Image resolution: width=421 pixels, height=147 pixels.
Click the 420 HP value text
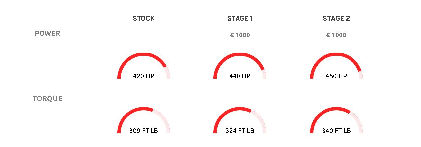(x=144, y=76)
